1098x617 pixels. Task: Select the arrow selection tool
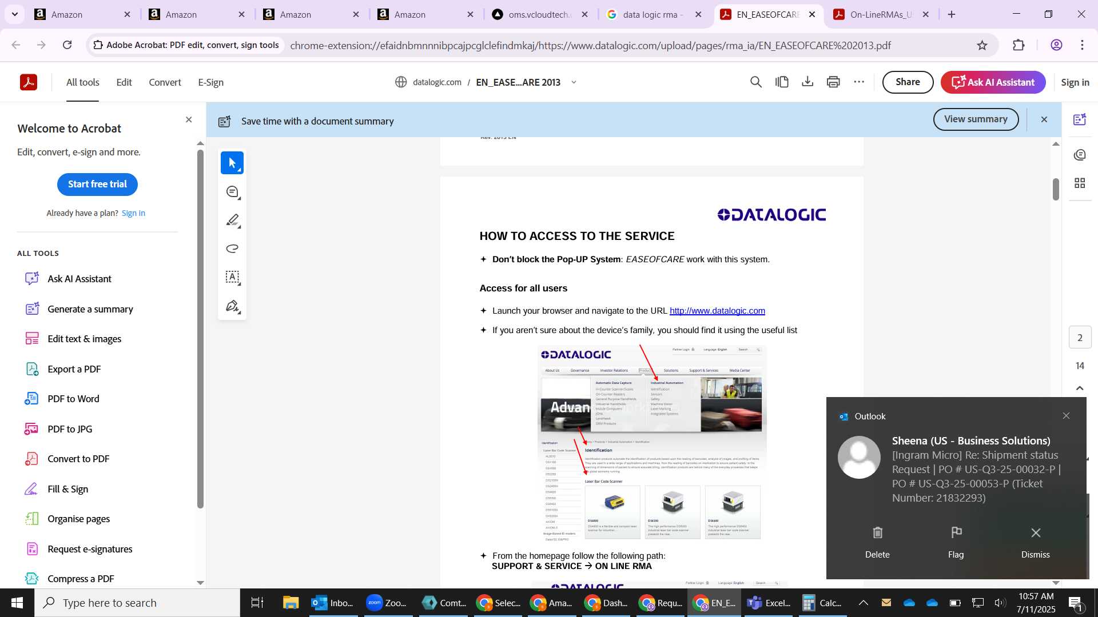(232, 163)
